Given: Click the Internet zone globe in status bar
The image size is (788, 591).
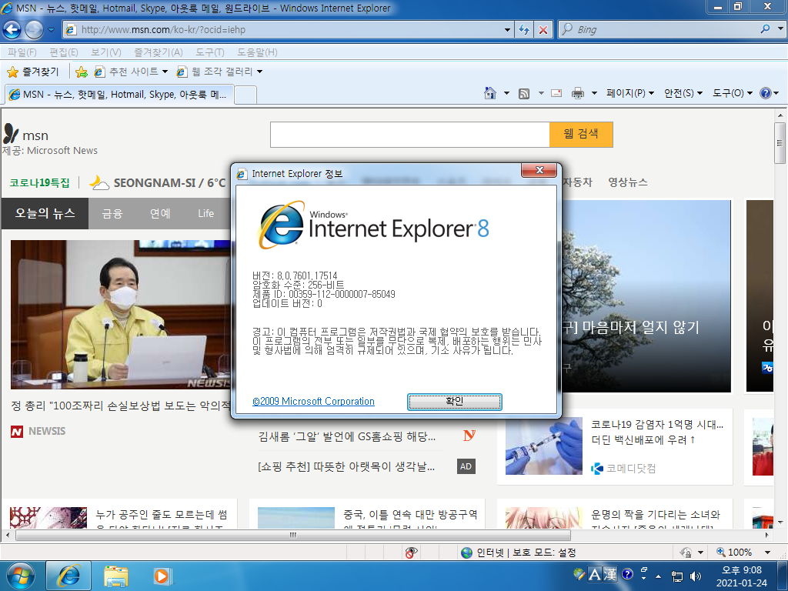Looking at the screenshot, I should click(467, 553).
